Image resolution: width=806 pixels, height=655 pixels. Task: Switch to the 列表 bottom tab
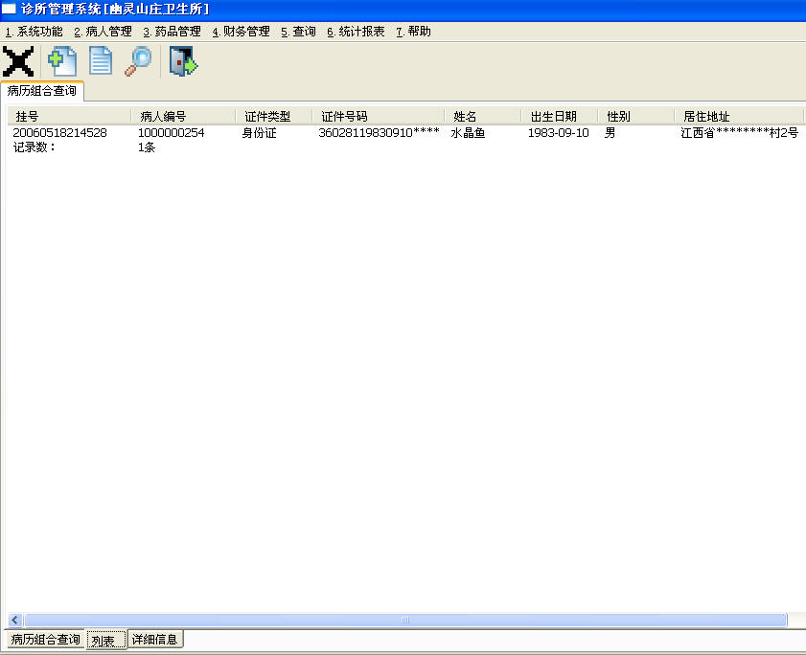(105, 640)
